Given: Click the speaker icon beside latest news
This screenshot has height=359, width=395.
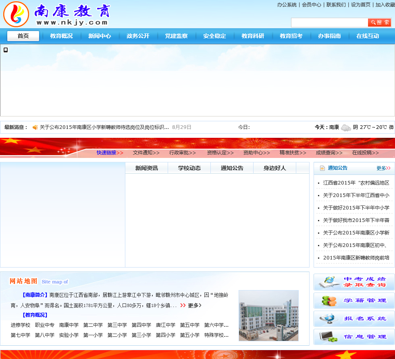Looking at the screenshot, I should [x=35, y=127].
